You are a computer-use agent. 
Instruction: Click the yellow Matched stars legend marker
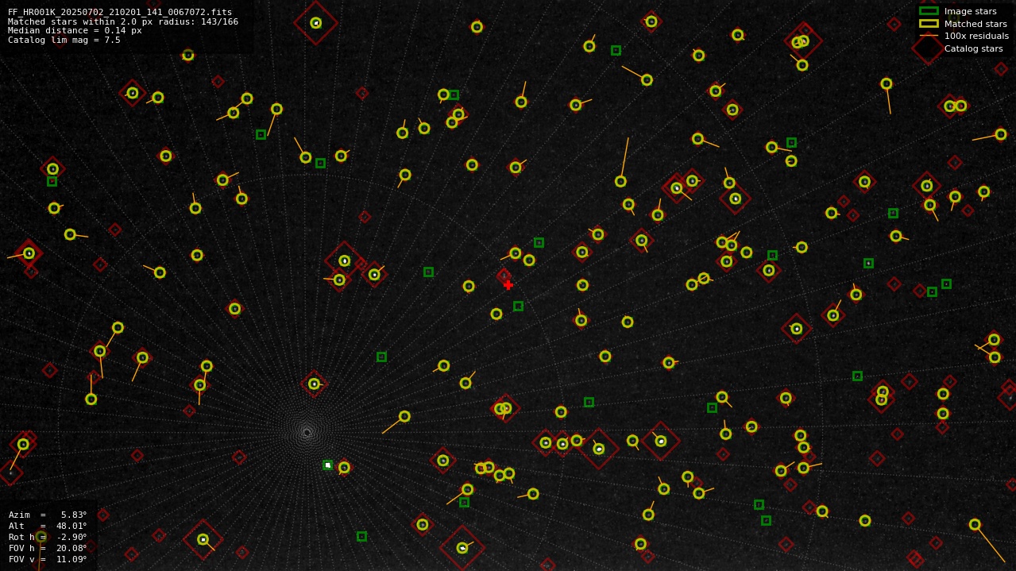tap(929, 24)
